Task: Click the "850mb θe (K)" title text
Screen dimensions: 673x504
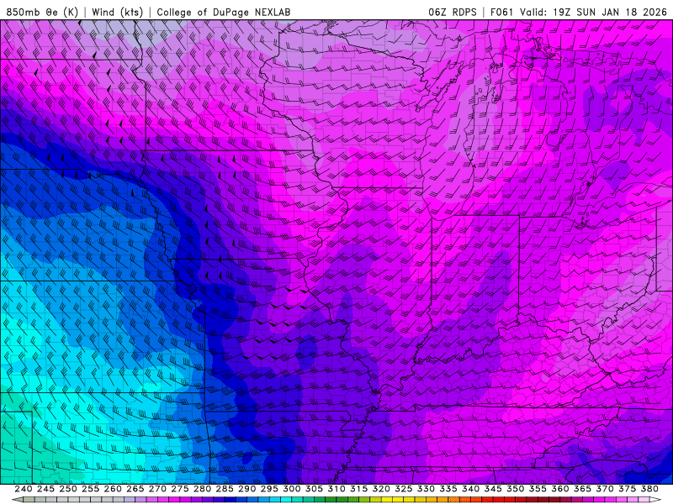Action: pos(42,12)
